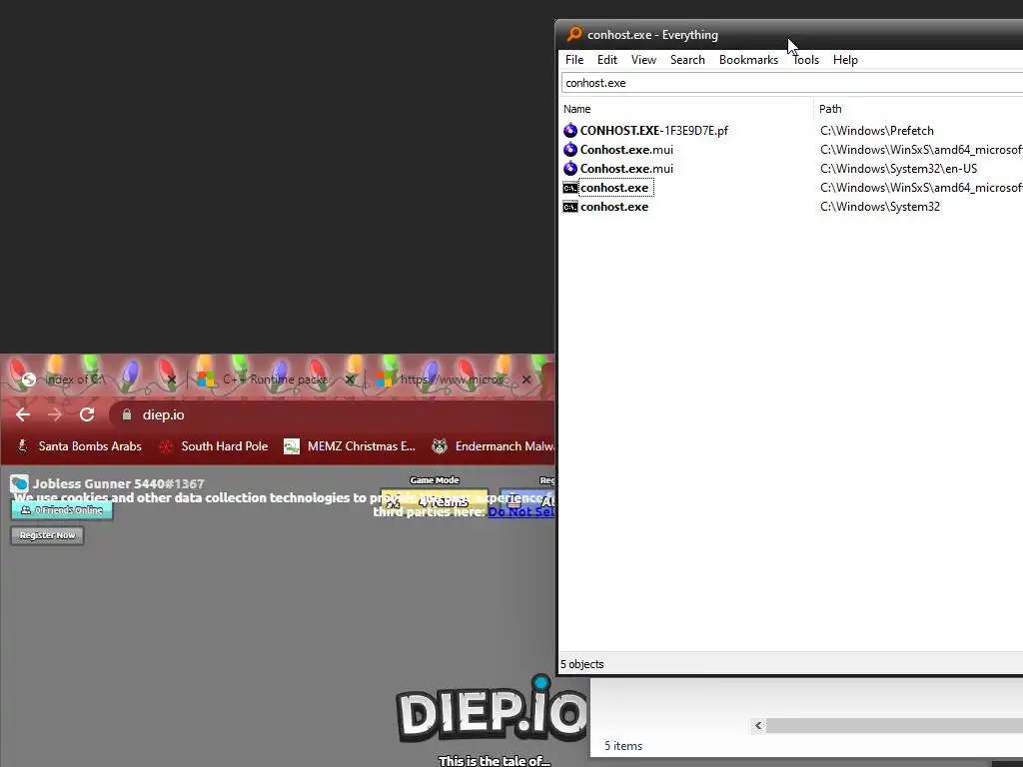Click the Everything magnifier icon in title bar
1023x767 pixels.
(x=574, y=34)
